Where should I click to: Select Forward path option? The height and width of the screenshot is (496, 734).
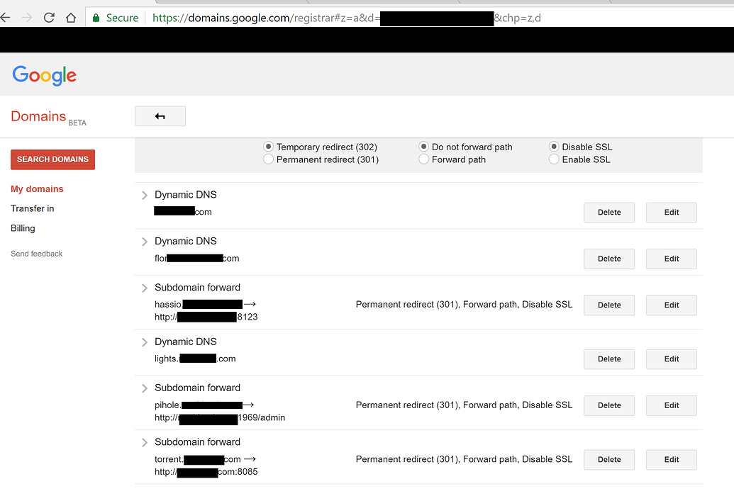(x=423, y=159)
